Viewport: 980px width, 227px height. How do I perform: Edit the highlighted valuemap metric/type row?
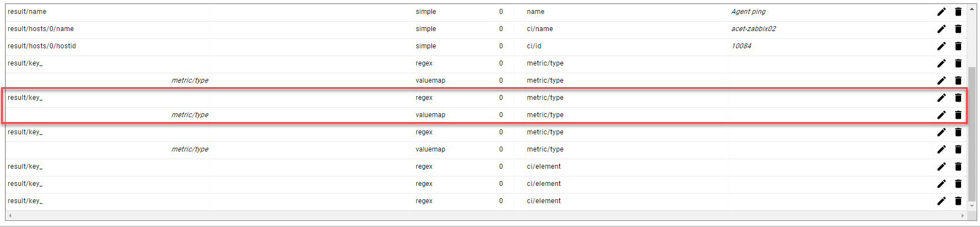941,115
